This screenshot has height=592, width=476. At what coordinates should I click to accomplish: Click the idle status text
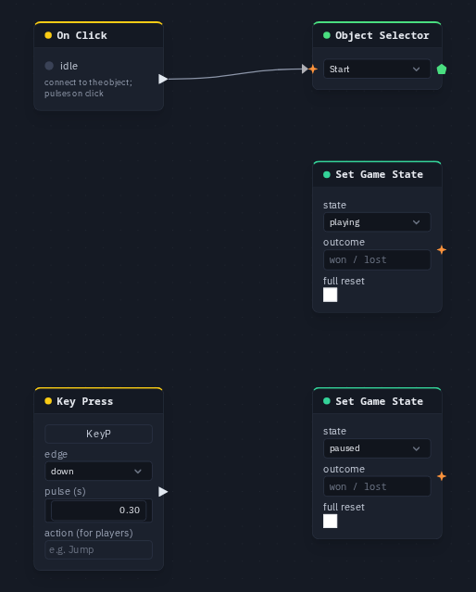coord(69,66)
